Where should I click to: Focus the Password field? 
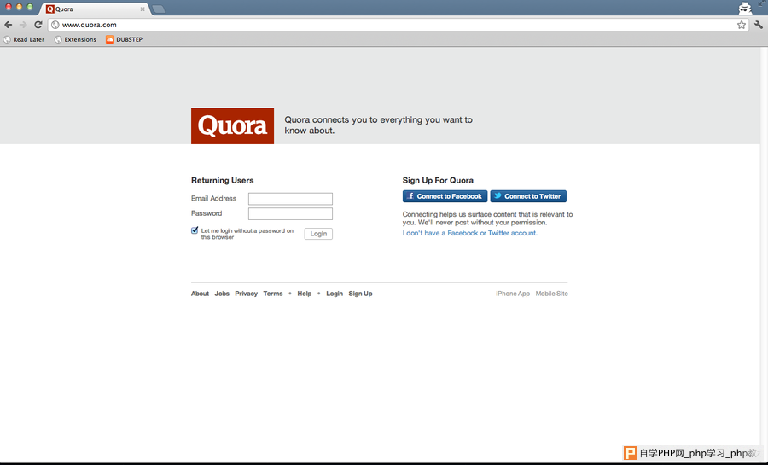[290, 213]
